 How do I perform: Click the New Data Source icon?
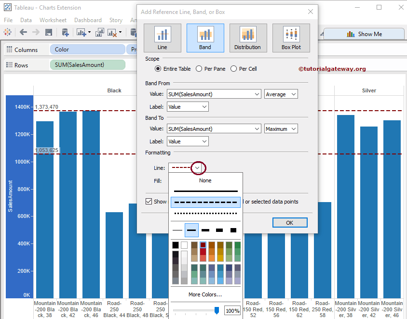[66, 33]
